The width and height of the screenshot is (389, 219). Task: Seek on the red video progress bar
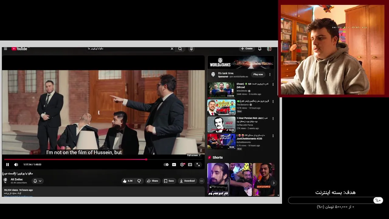[x=103, y=159]
